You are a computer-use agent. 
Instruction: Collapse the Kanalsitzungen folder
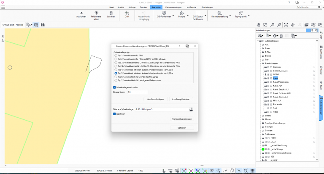pyautogui.click(x=261, y=63)
